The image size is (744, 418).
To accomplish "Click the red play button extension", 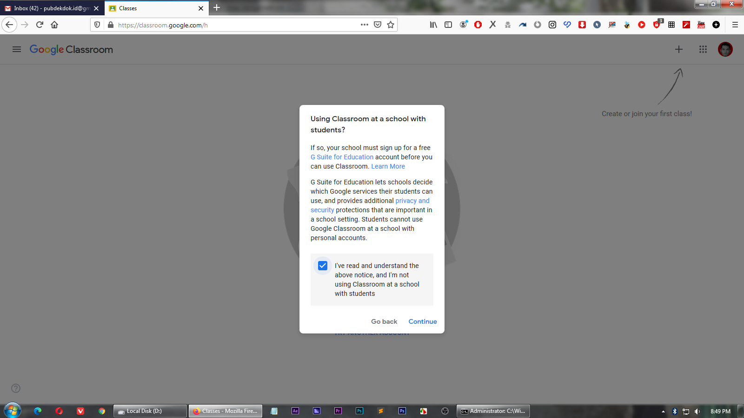I will click(642, 25).
